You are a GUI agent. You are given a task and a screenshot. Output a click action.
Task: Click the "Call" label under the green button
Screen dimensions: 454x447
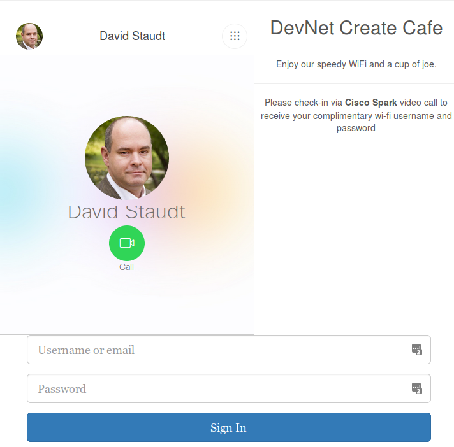point(126,267)
